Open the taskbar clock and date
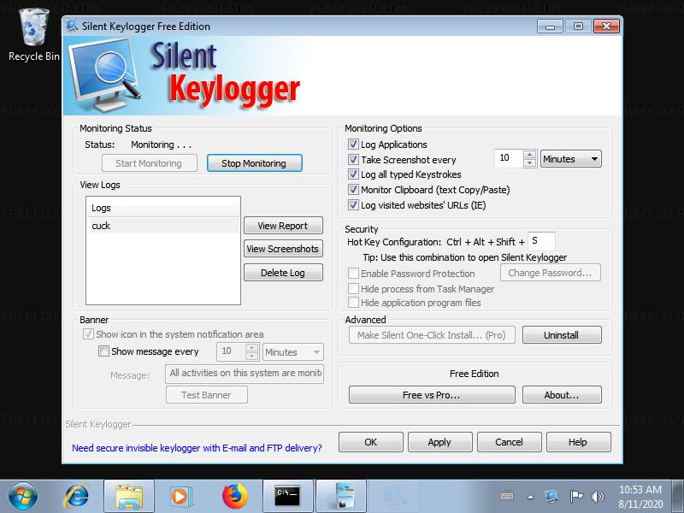The width and height of the screenshot is (684, 513). [640, 497]
